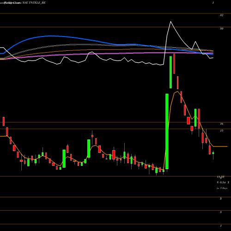
Task: Click the '16' price axis label
Action: coord(222,124)
